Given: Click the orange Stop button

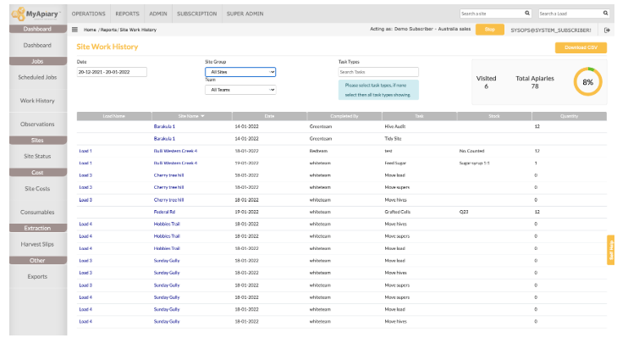Looking at the screenshot, I should pos(489,30).
